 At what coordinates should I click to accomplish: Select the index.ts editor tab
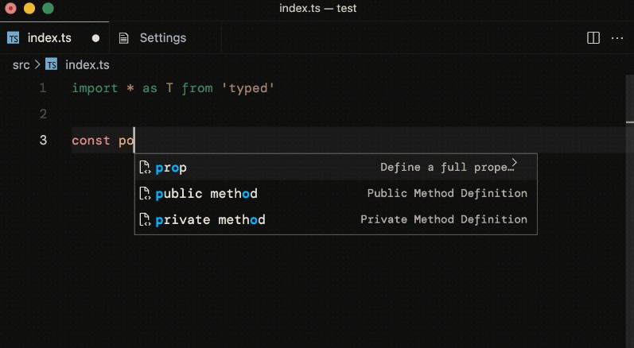pyautogui.click(x=48, y=37)
